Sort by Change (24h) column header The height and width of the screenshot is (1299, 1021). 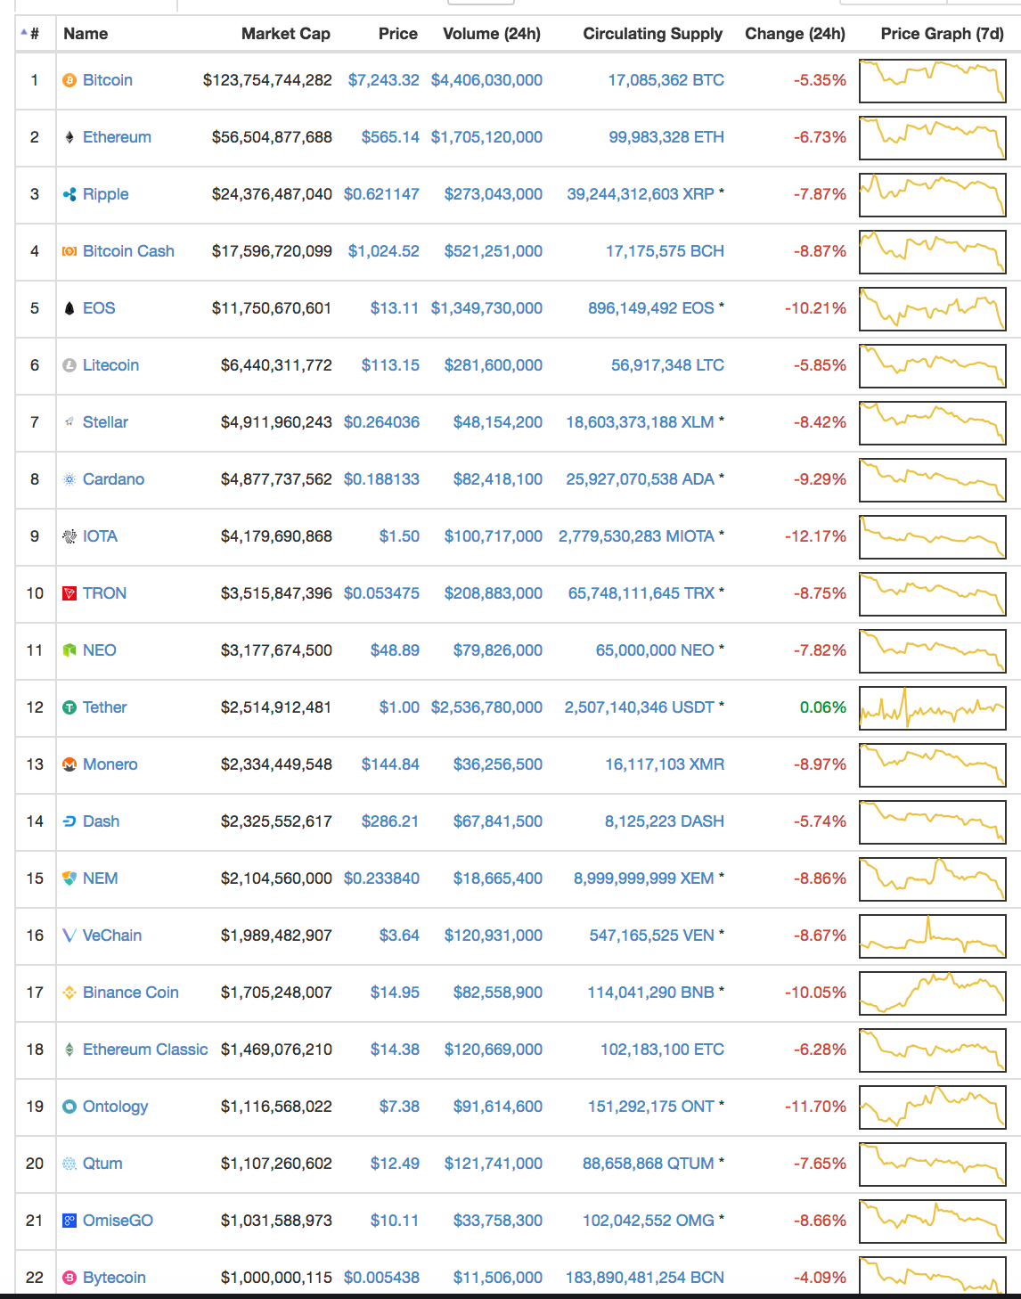pyautogui.click(x=795, y=34)
